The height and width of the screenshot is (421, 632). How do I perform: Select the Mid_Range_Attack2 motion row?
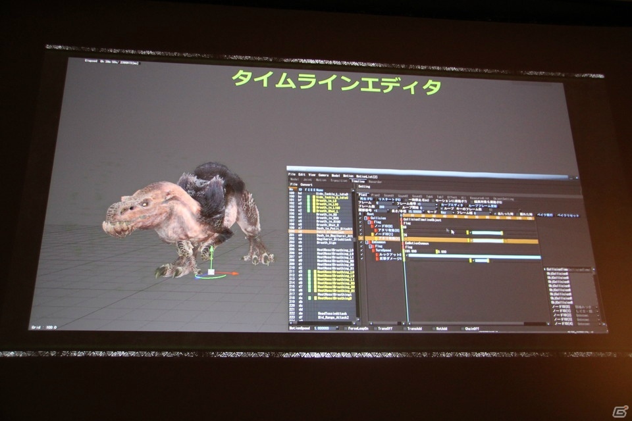tap(333, 318)
